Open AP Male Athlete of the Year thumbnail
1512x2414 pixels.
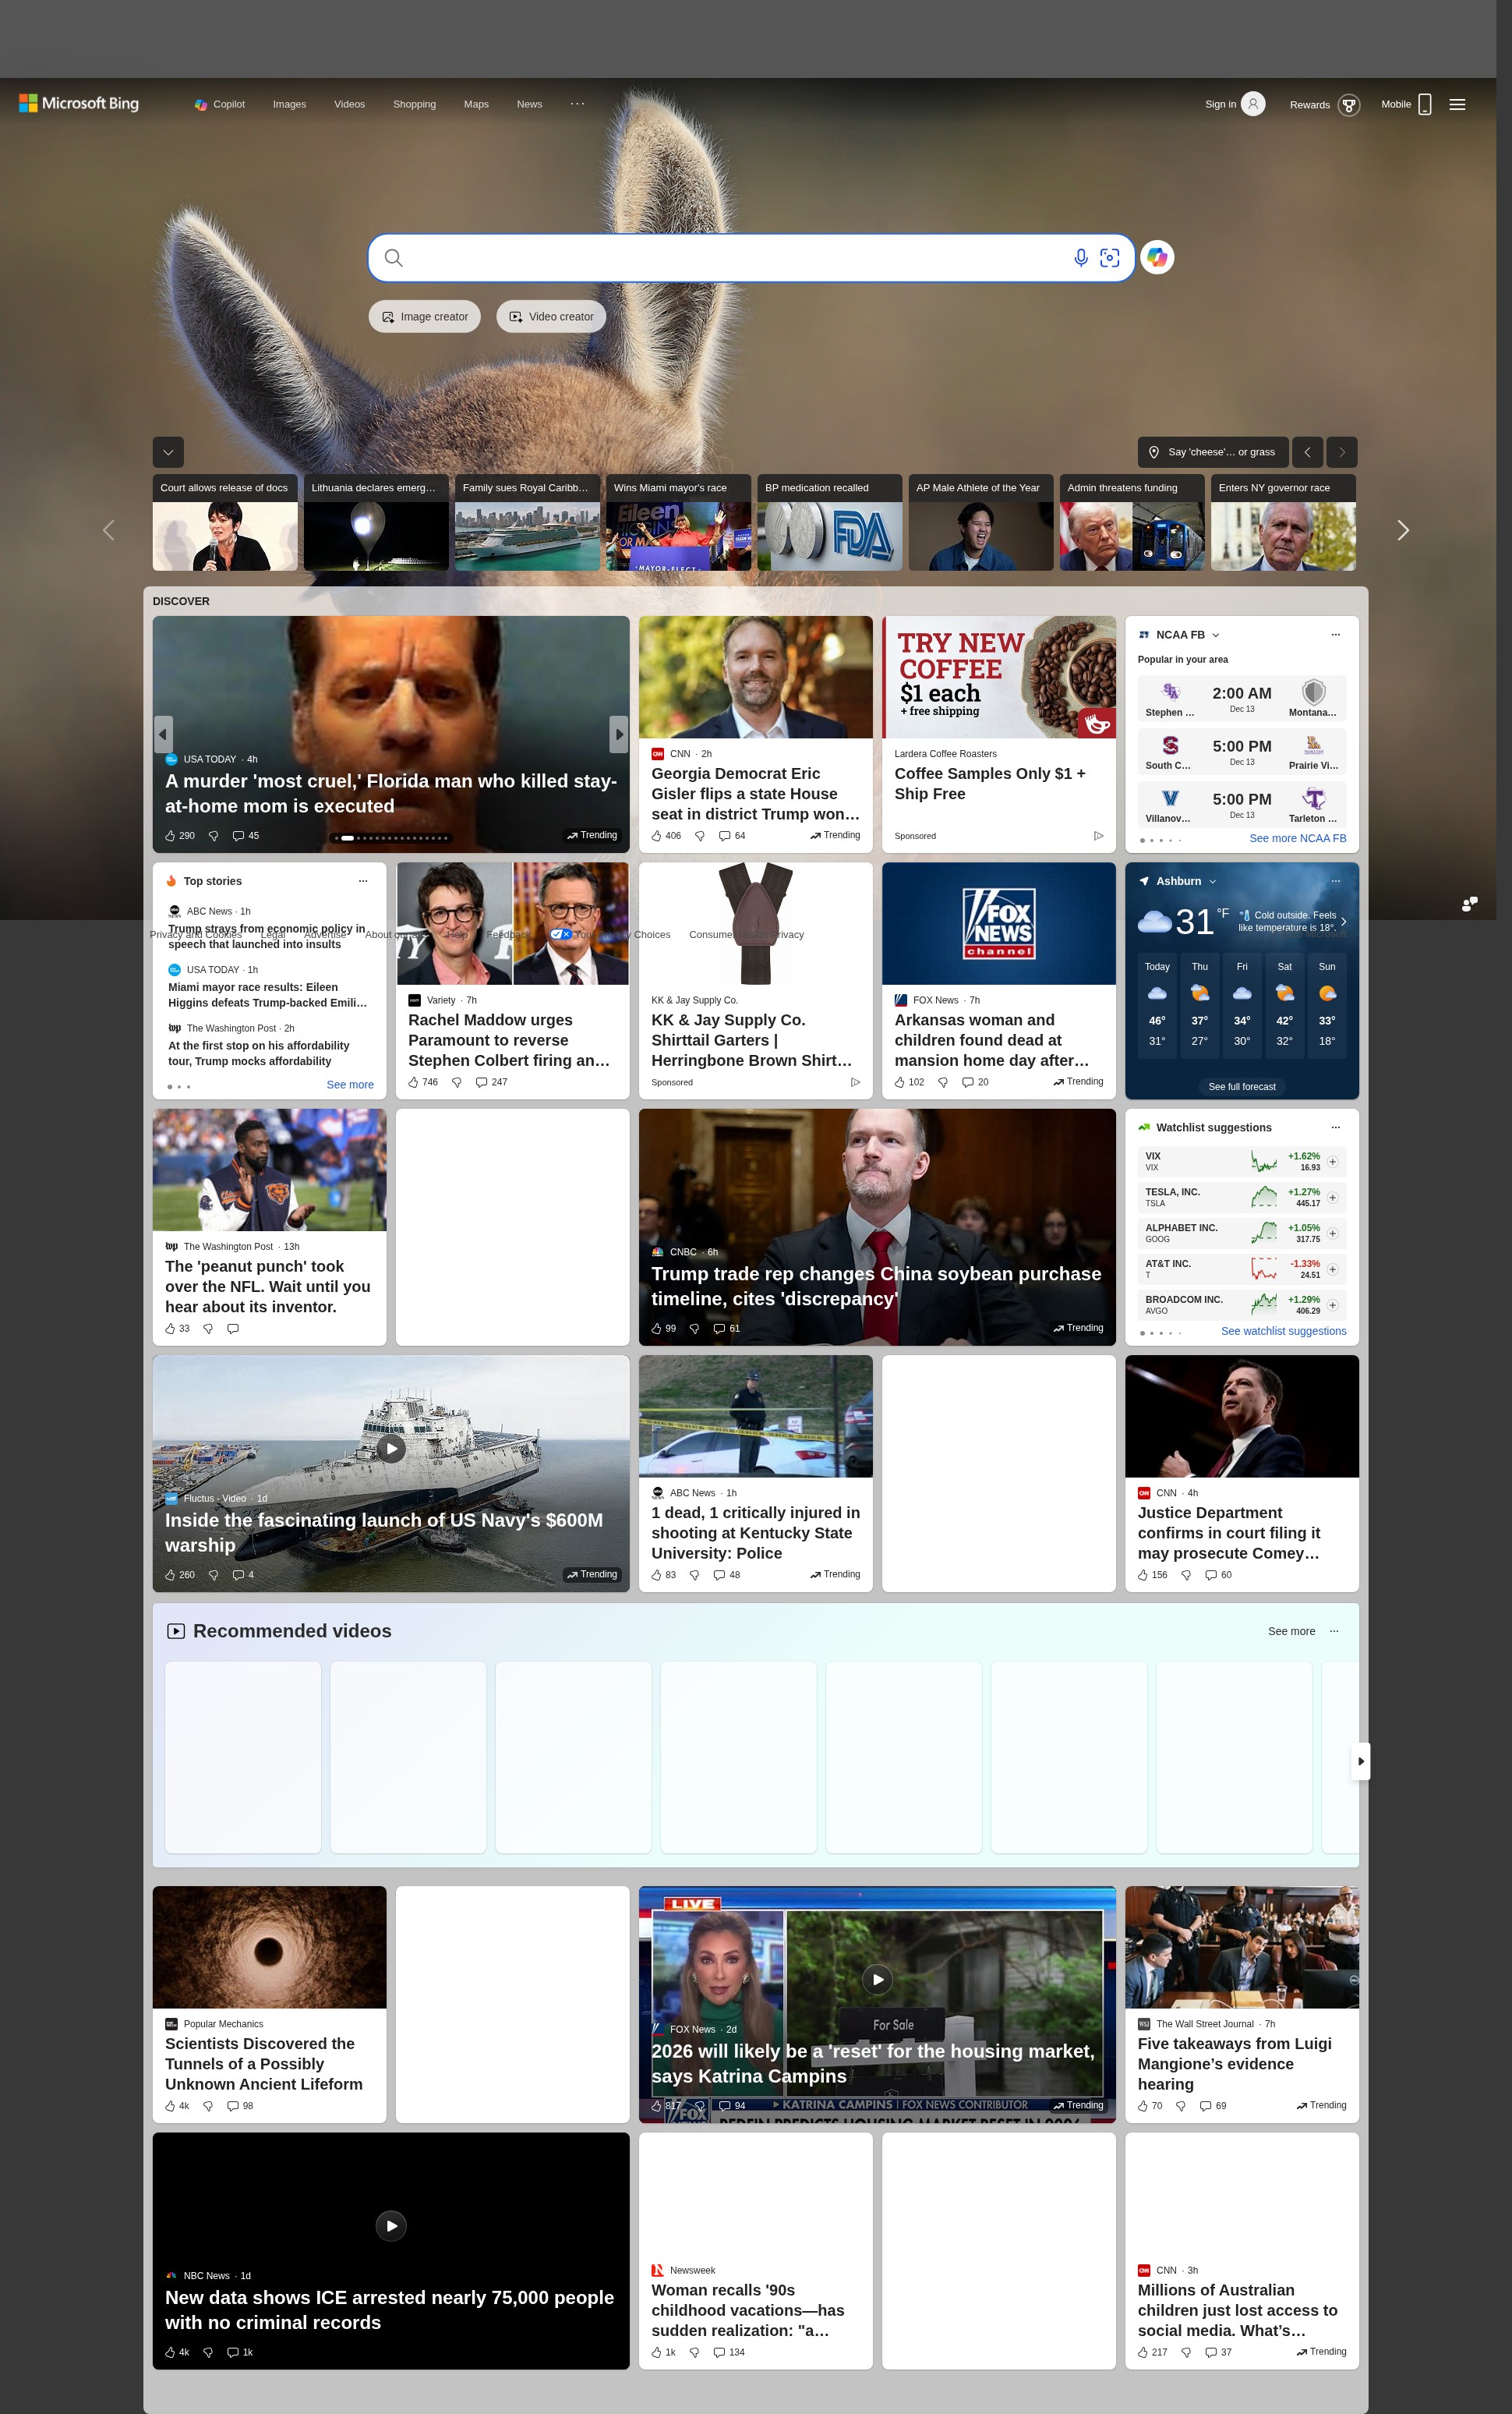pyautogui.click(x=981, y=522)
